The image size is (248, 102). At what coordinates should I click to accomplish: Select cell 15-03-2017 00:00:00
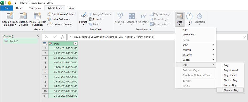pos(63,77)
